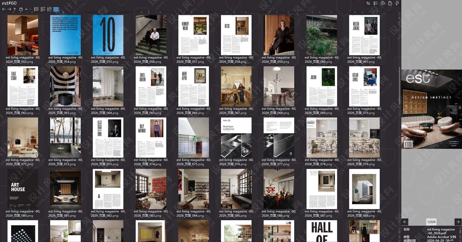Click the clipboard paste icon

click(x=390, y=3)
